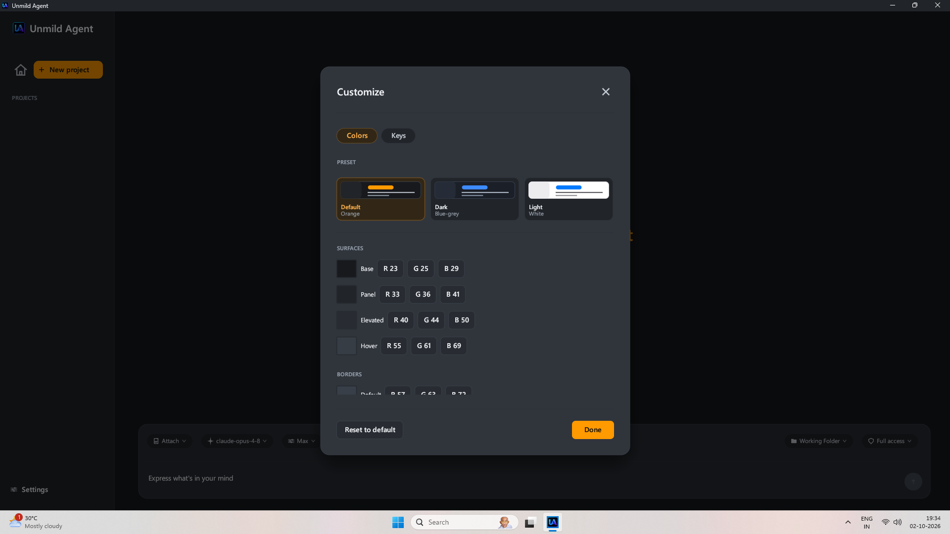The image size is (950, 534).
Task: Open the Elevated surface color swatch
Action: (346, 320)
